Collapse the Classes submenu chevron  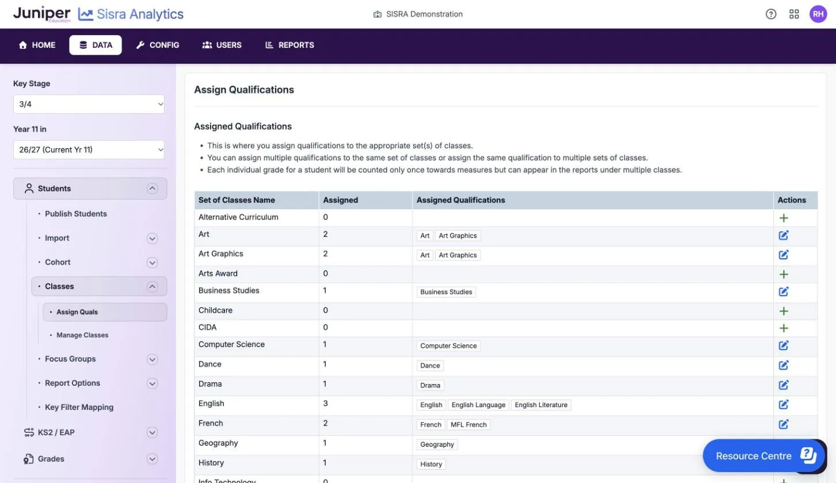pyautogui.click(x=152, y=286)
